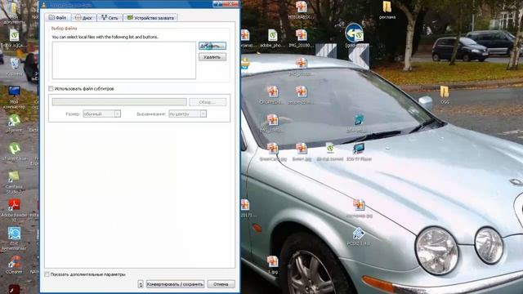Close the open media dialog
This screenshot has width=523, height=294.
click(x=230, y=3)
